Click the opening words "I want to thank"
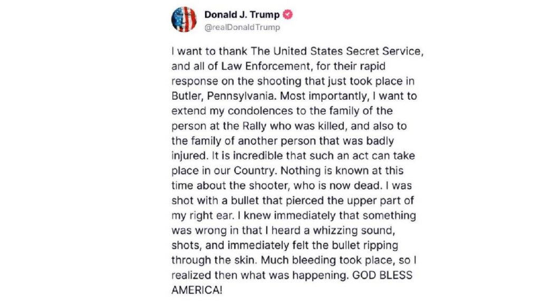 [x=203, y=52]
